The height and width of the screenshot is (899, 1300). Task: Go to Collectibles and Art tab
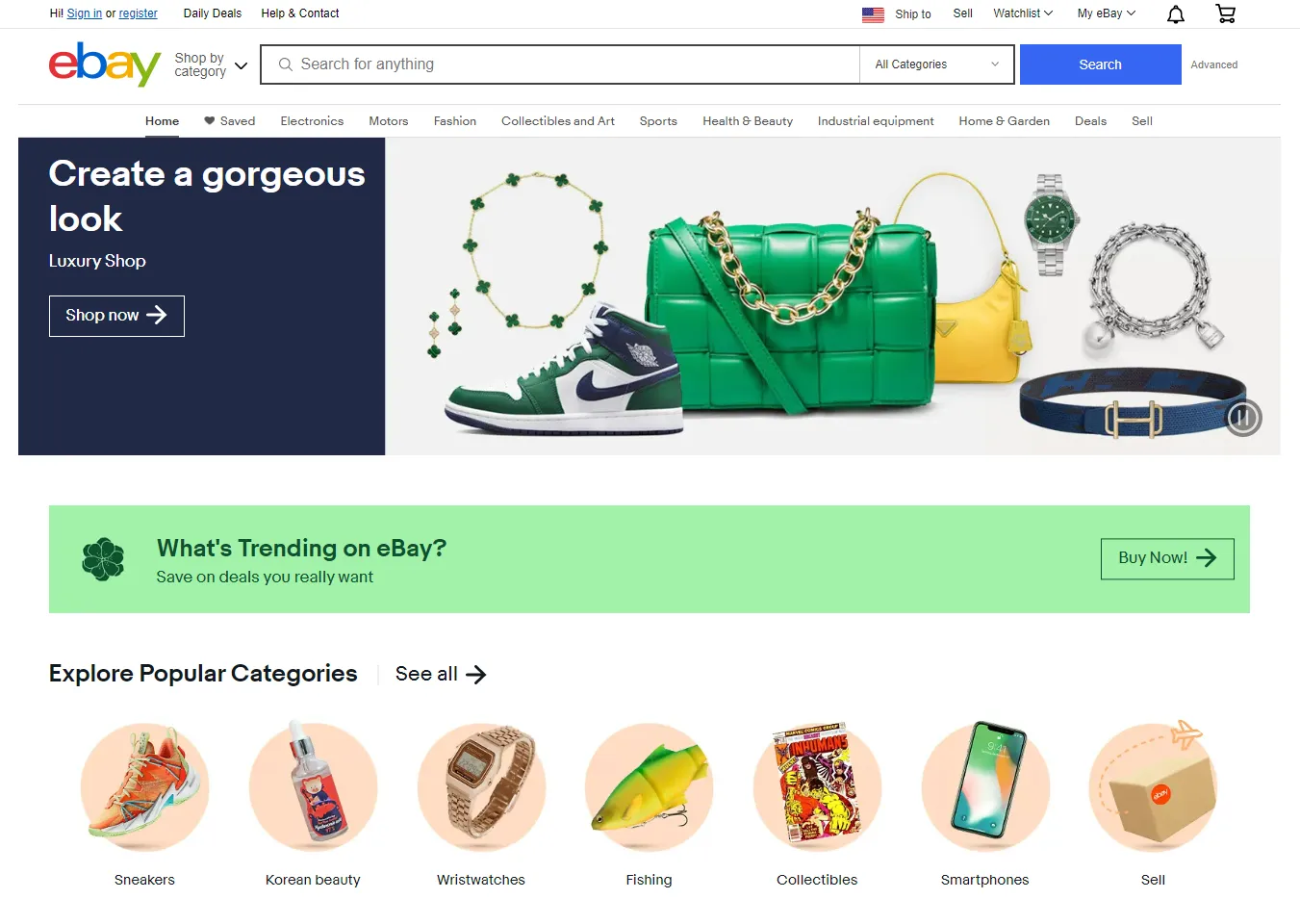[558, 121]
